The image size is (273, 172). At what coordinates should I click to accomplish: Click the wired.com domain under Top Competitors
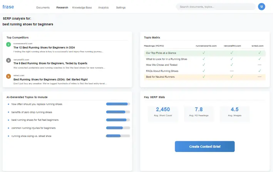point(19,75)
